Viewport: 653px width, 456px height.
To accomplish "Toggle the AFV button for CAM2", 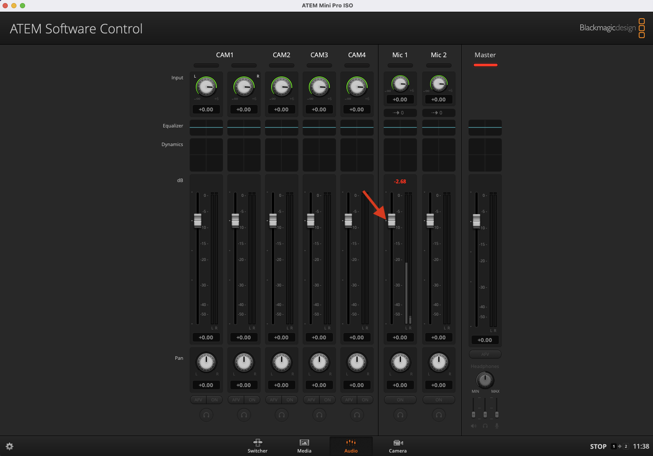I will click(274, 400).
